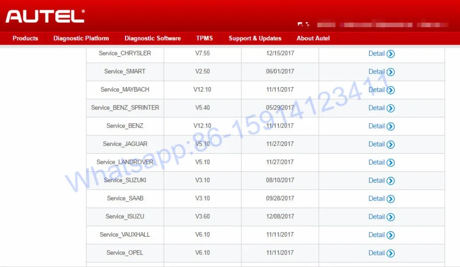
Task: Click the date 12/08/2017 for Service_ISUZU
Action: 280,216
